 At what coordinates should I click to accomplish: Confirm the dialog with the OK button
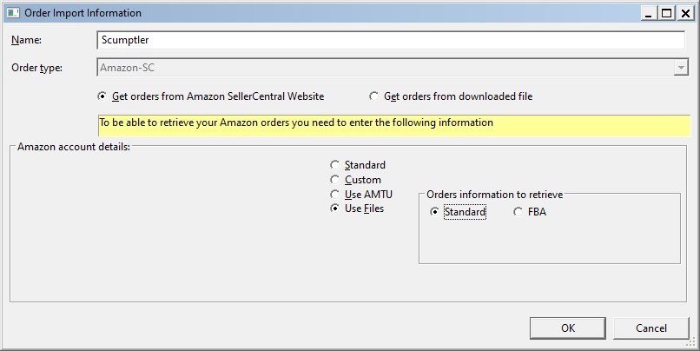568,328
